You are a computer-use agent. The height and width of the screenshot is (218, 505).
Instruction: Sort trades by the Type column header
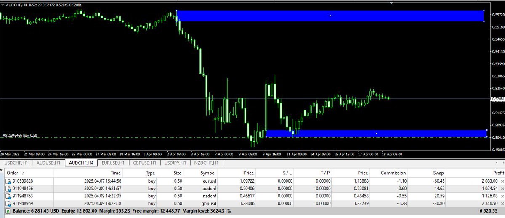coord(140,173)
